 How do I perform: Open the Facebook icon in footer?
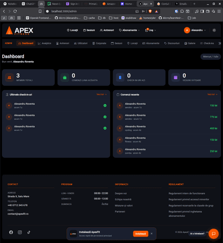point(11,232)
